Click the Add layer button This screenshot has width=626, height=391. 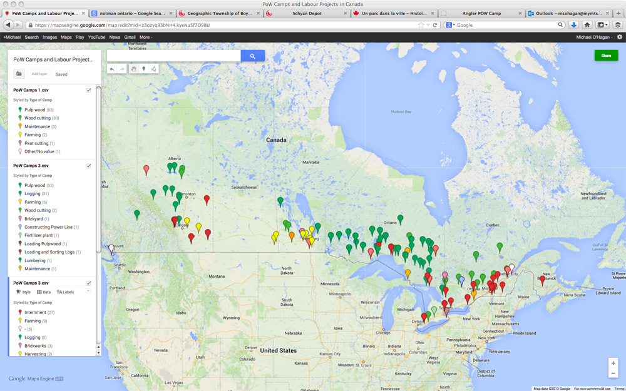point(39,74)
